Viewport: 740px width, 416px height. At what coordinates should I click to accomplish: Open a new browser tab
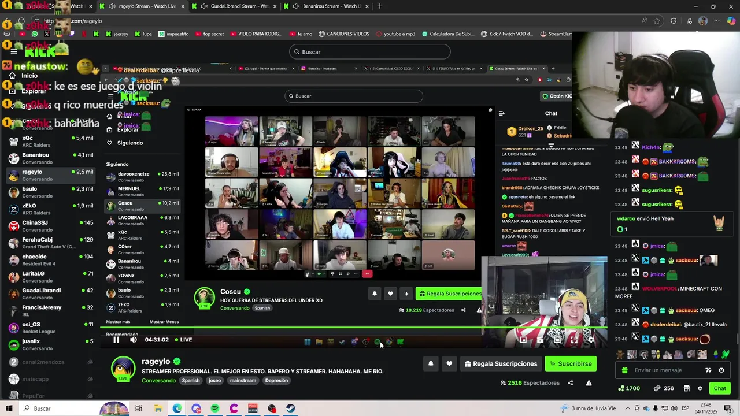pyautogui.click(x=380, y=6)
